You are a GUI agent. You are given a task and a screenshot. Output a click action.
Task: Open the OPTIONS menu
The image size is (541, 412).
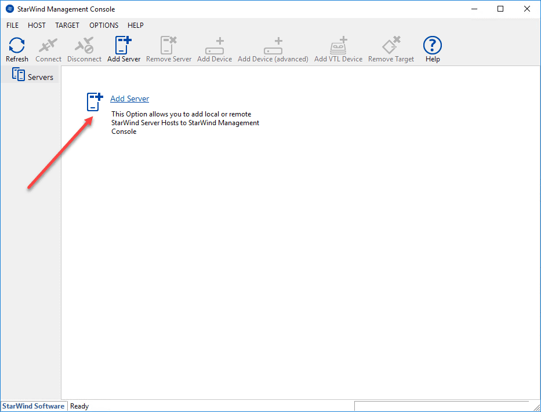(x=103, y=25)
